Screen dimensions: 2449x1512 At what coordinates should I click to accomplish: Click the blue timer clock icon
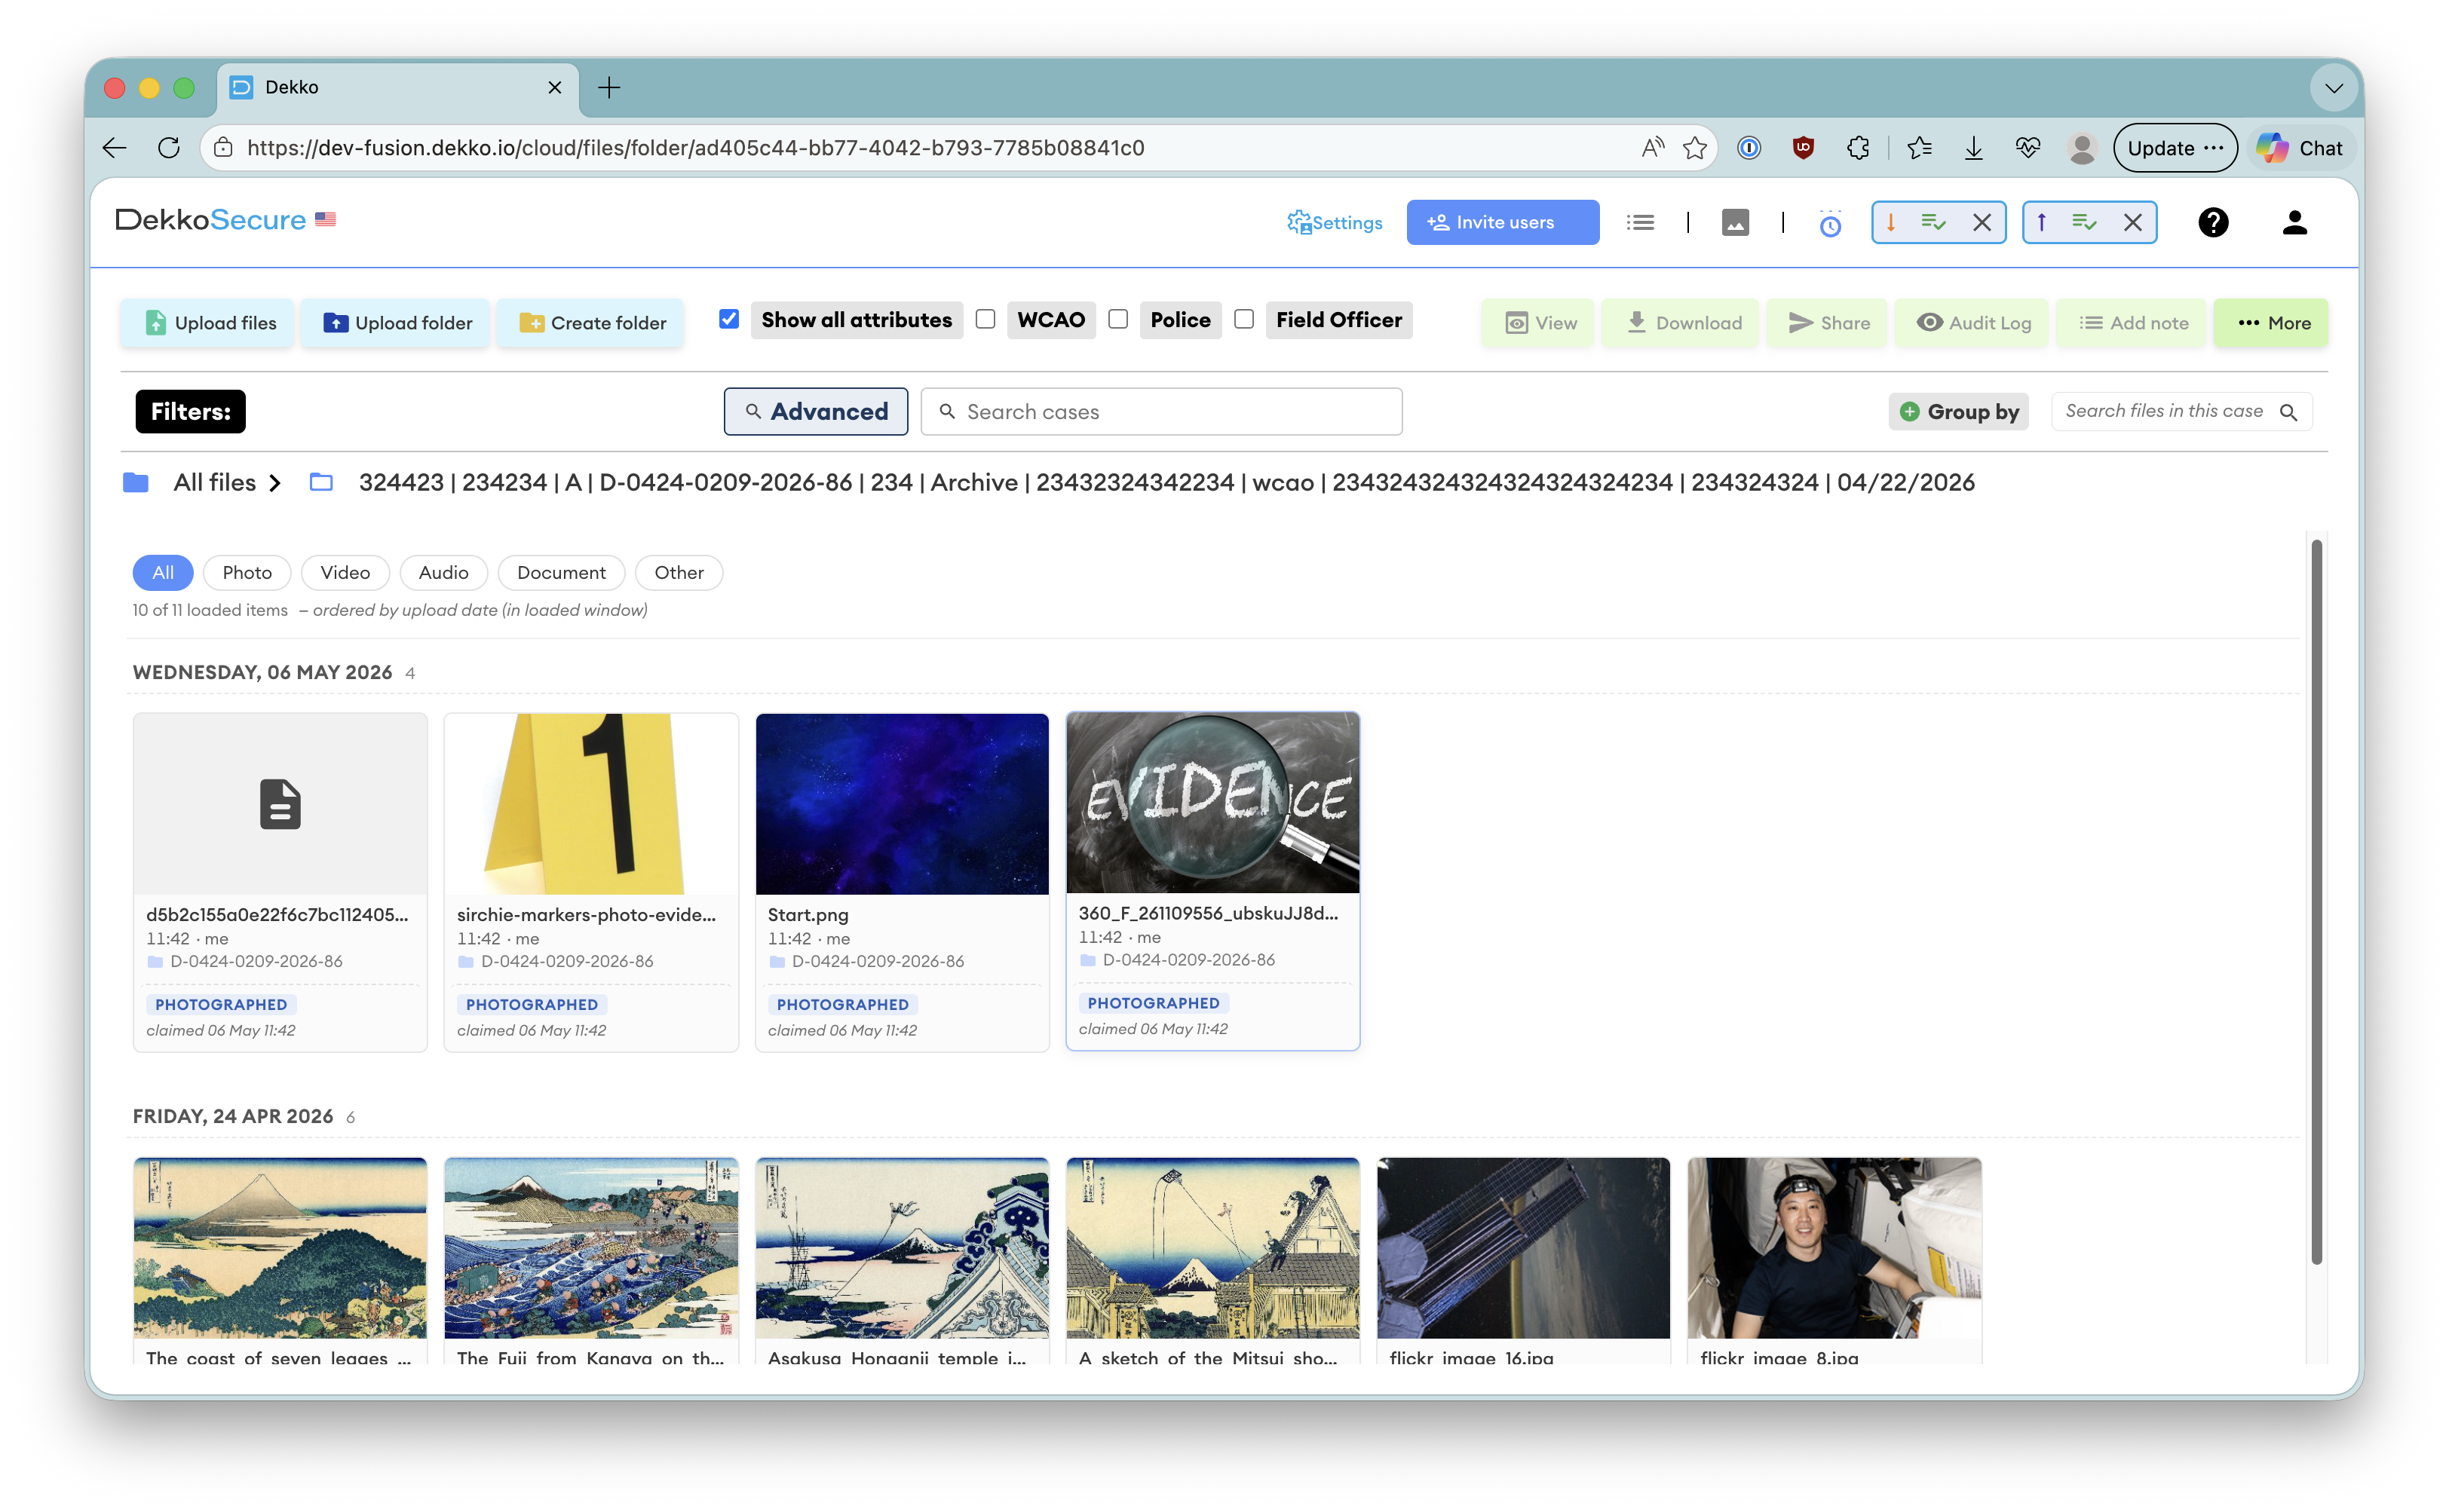click(1830, 224)
